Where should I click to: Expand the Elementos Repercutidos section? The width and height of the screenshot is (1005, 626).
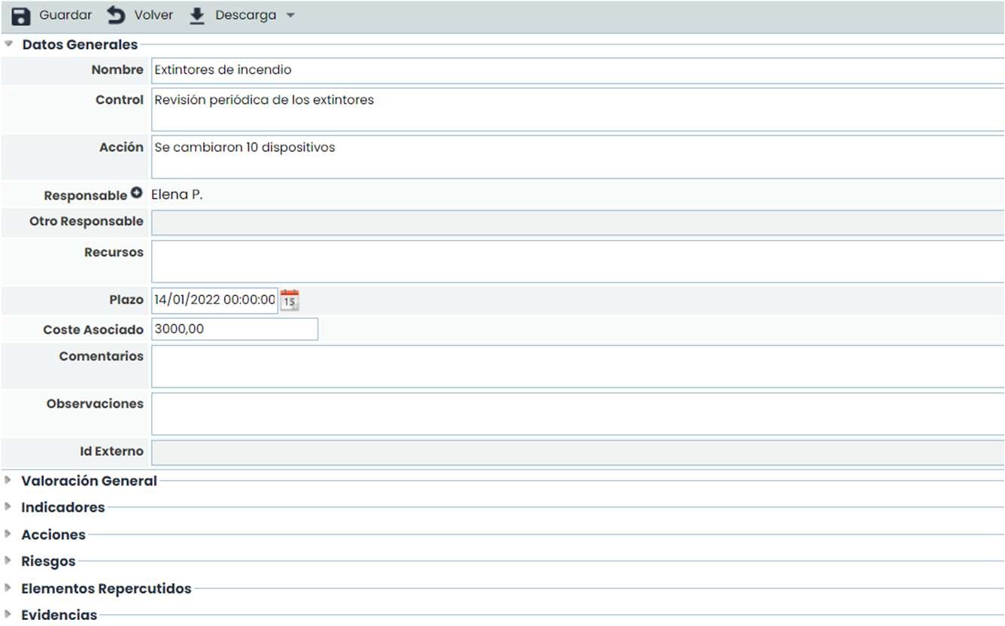(x=9, y=588)
